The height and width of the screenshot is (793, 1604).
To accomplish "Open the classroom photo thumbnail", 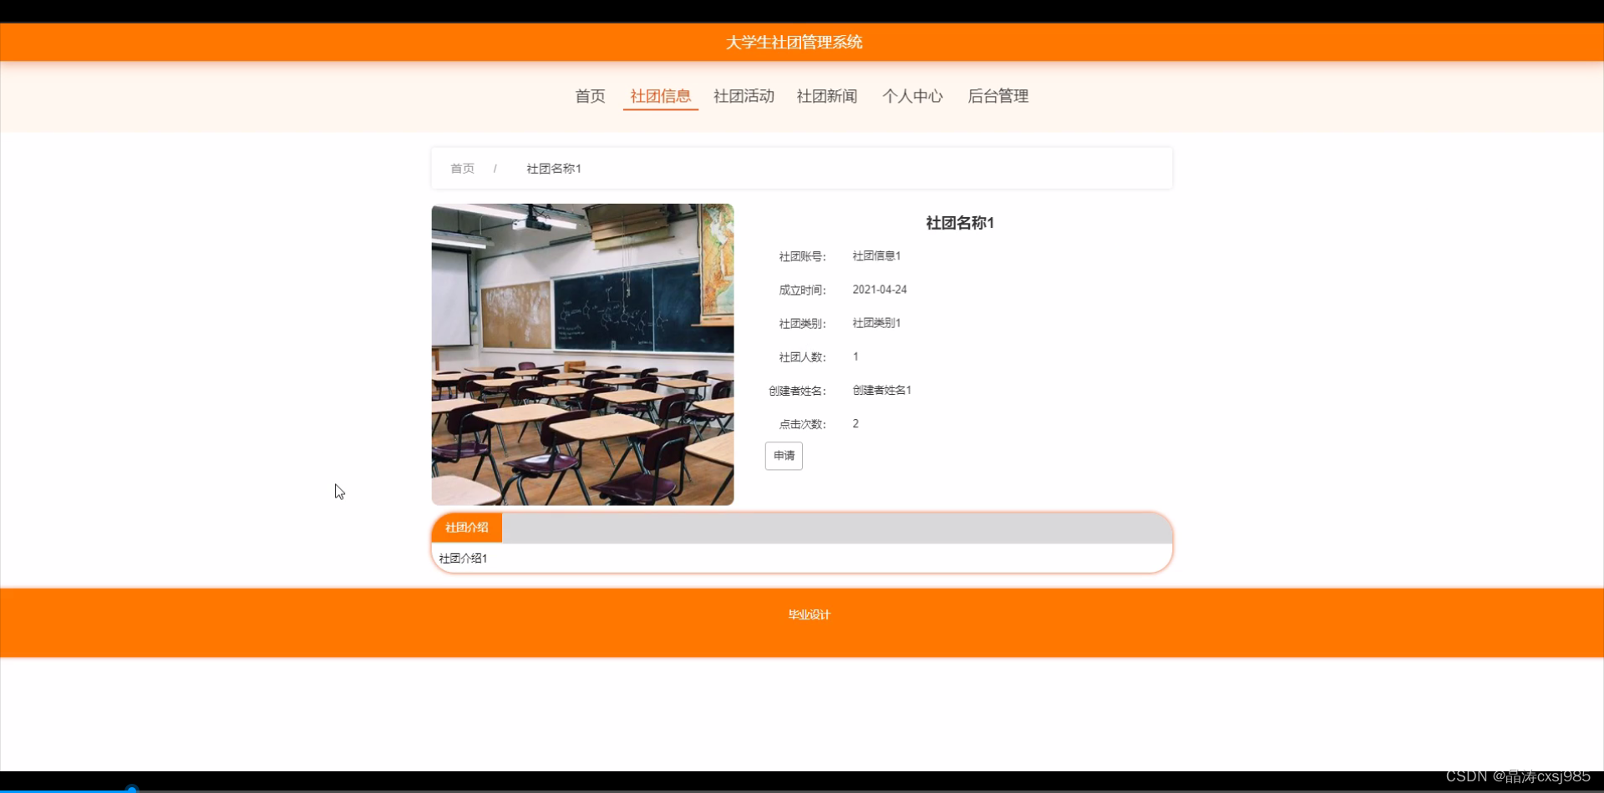I will [582, 355].
